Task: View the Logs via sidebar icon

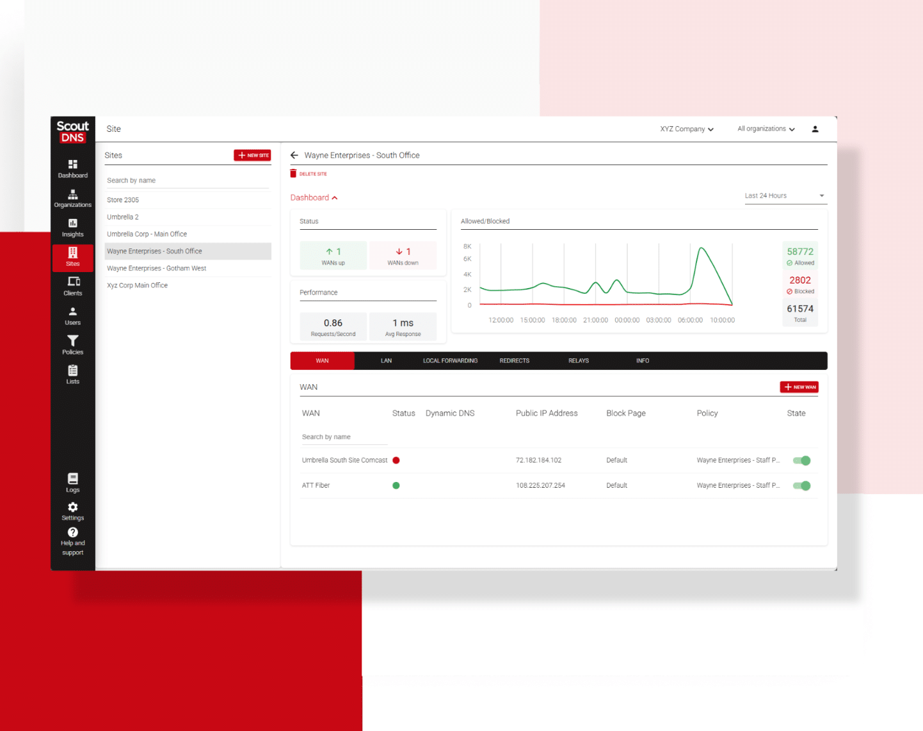Action: click(x=72, y=482)
